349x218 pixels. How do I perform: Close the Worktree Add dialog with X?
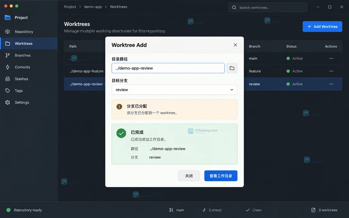tap(235, 45)
